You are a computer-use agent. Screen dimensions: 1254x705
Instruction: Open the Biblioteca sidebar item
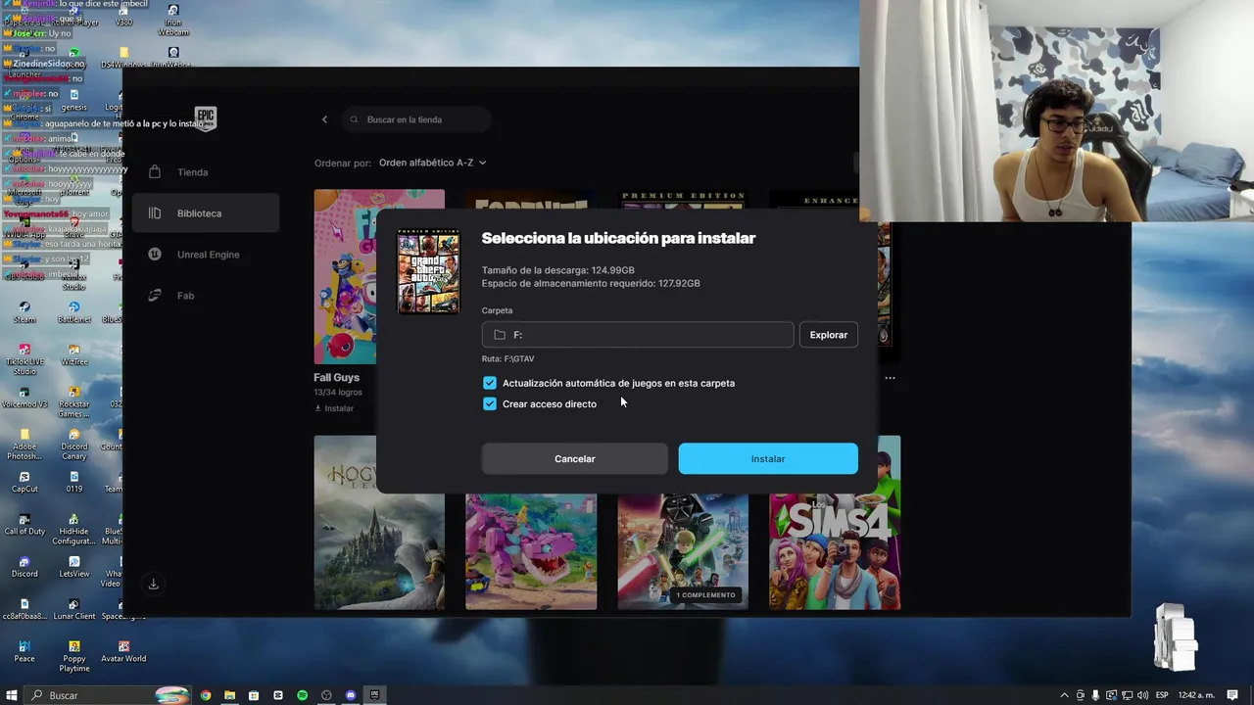coord(206,213)
